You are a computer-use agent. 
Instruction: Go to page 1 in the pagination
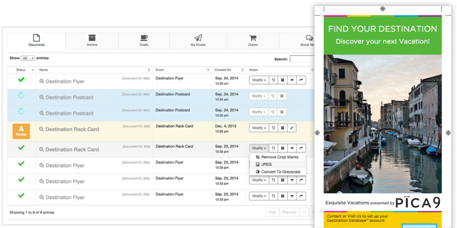(x=304, y=212)
